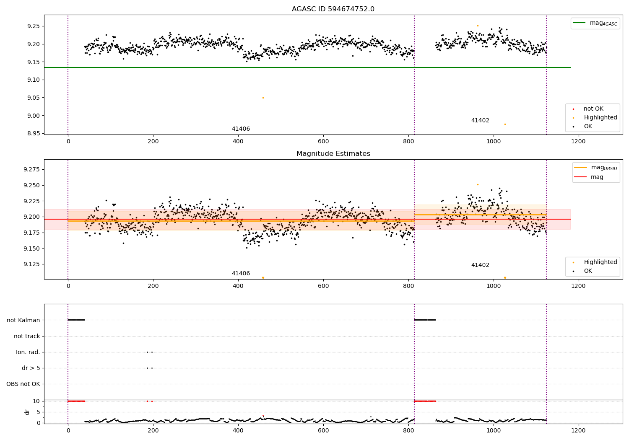The height and width of the screenshot is (440, 629).
Task: Click the 'dr' y-axis label
Action: pyautogui.click(x=27, y=412)
